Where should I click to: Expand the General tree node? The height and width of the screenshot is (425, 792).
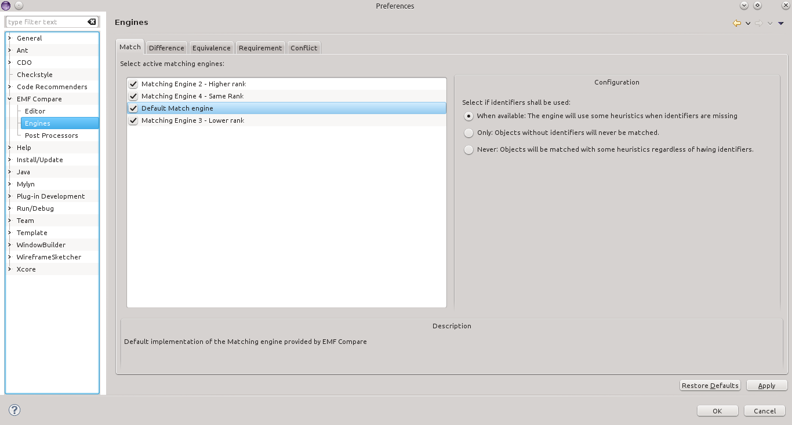coord(10,38)
